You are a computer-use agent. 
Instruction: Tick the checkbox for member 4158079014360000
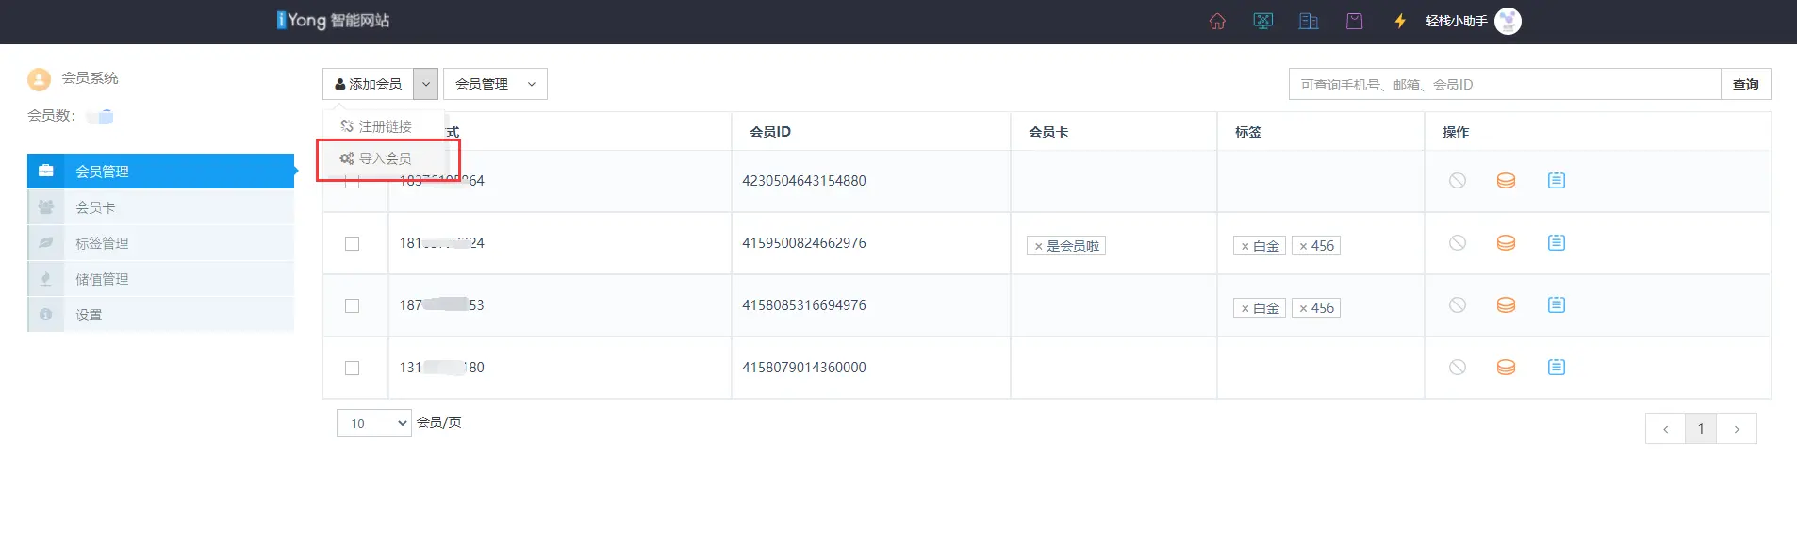coord(352,369)
